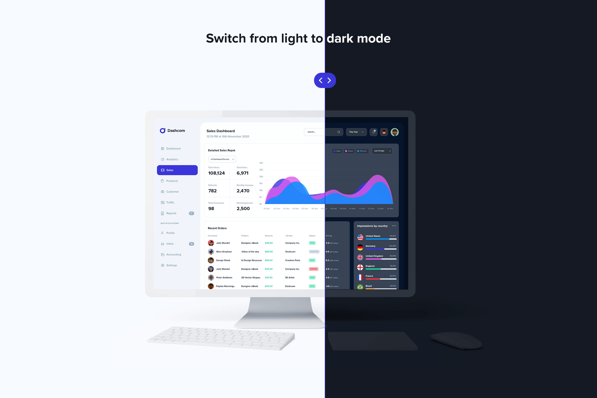Click the Traffic sidebar icon

(163, 203)
